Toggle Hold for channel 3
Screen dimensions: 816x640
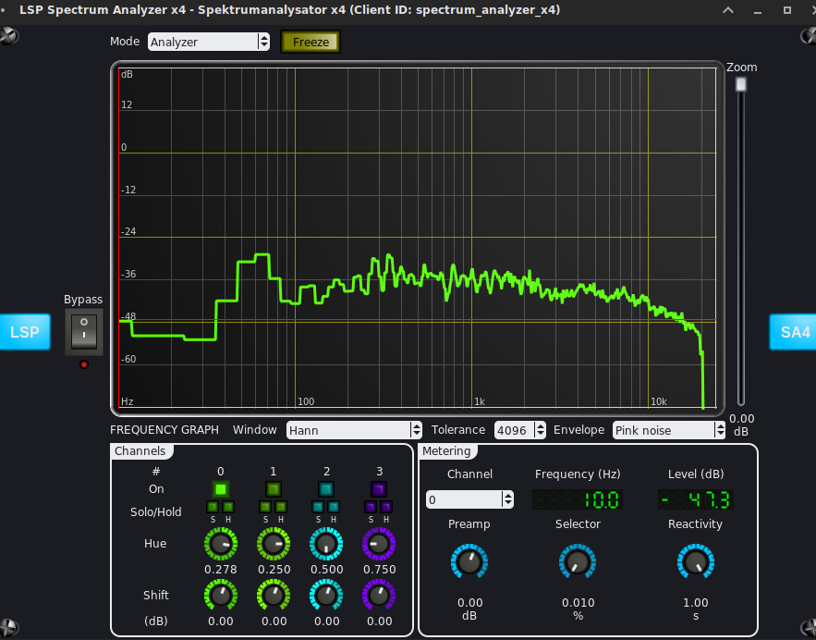387,507
